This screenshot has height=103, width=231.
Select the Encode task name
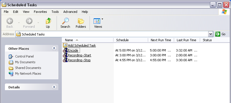[x=73, y=50]
